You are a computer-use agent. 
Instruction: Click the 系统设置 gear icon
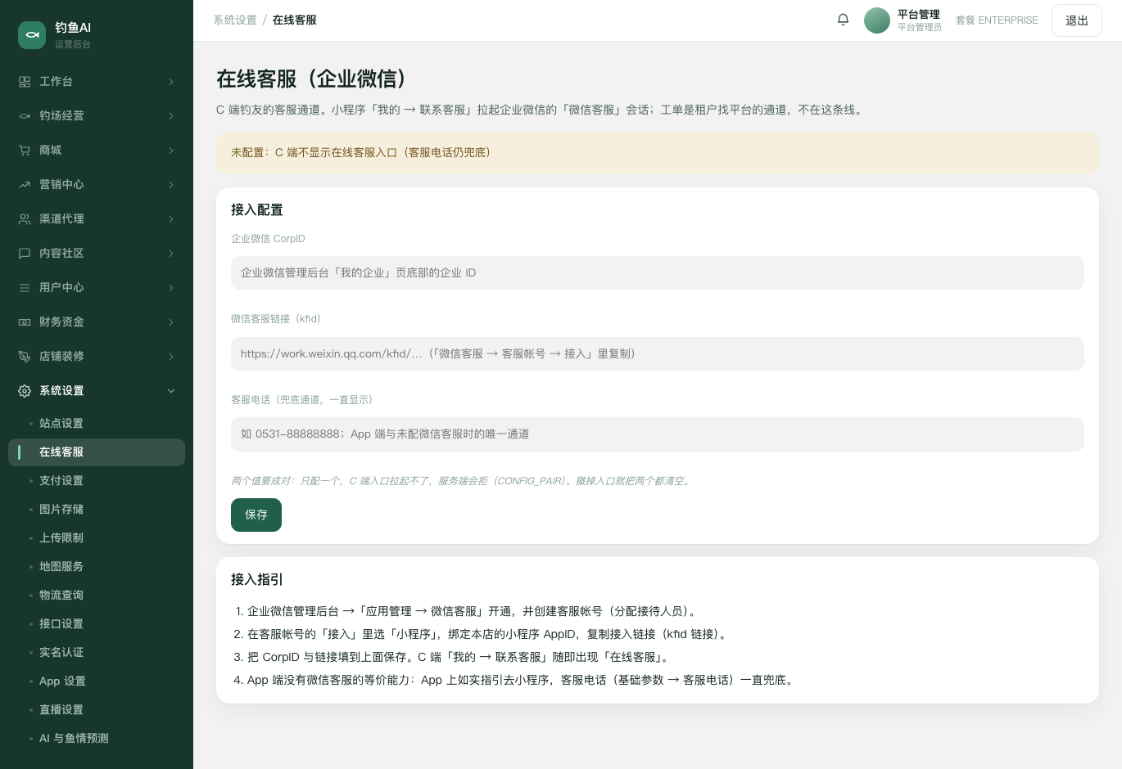coord(25,391)
